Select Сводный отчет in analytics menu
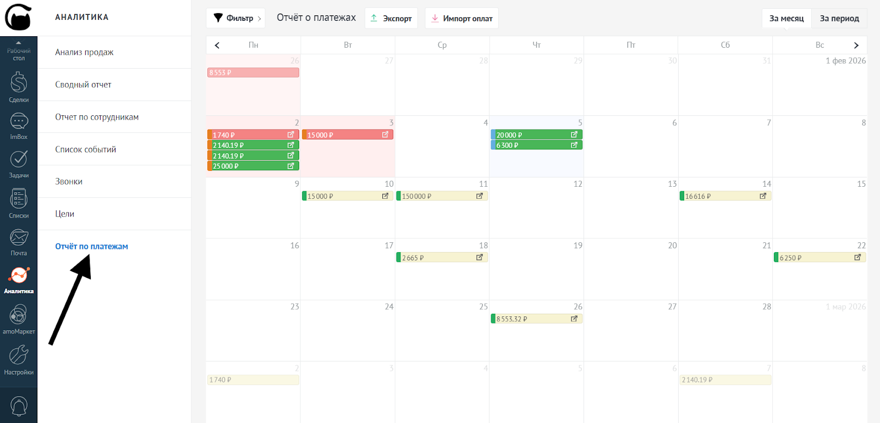This screenshot has width=880, height=423. (x=83, y=85)
